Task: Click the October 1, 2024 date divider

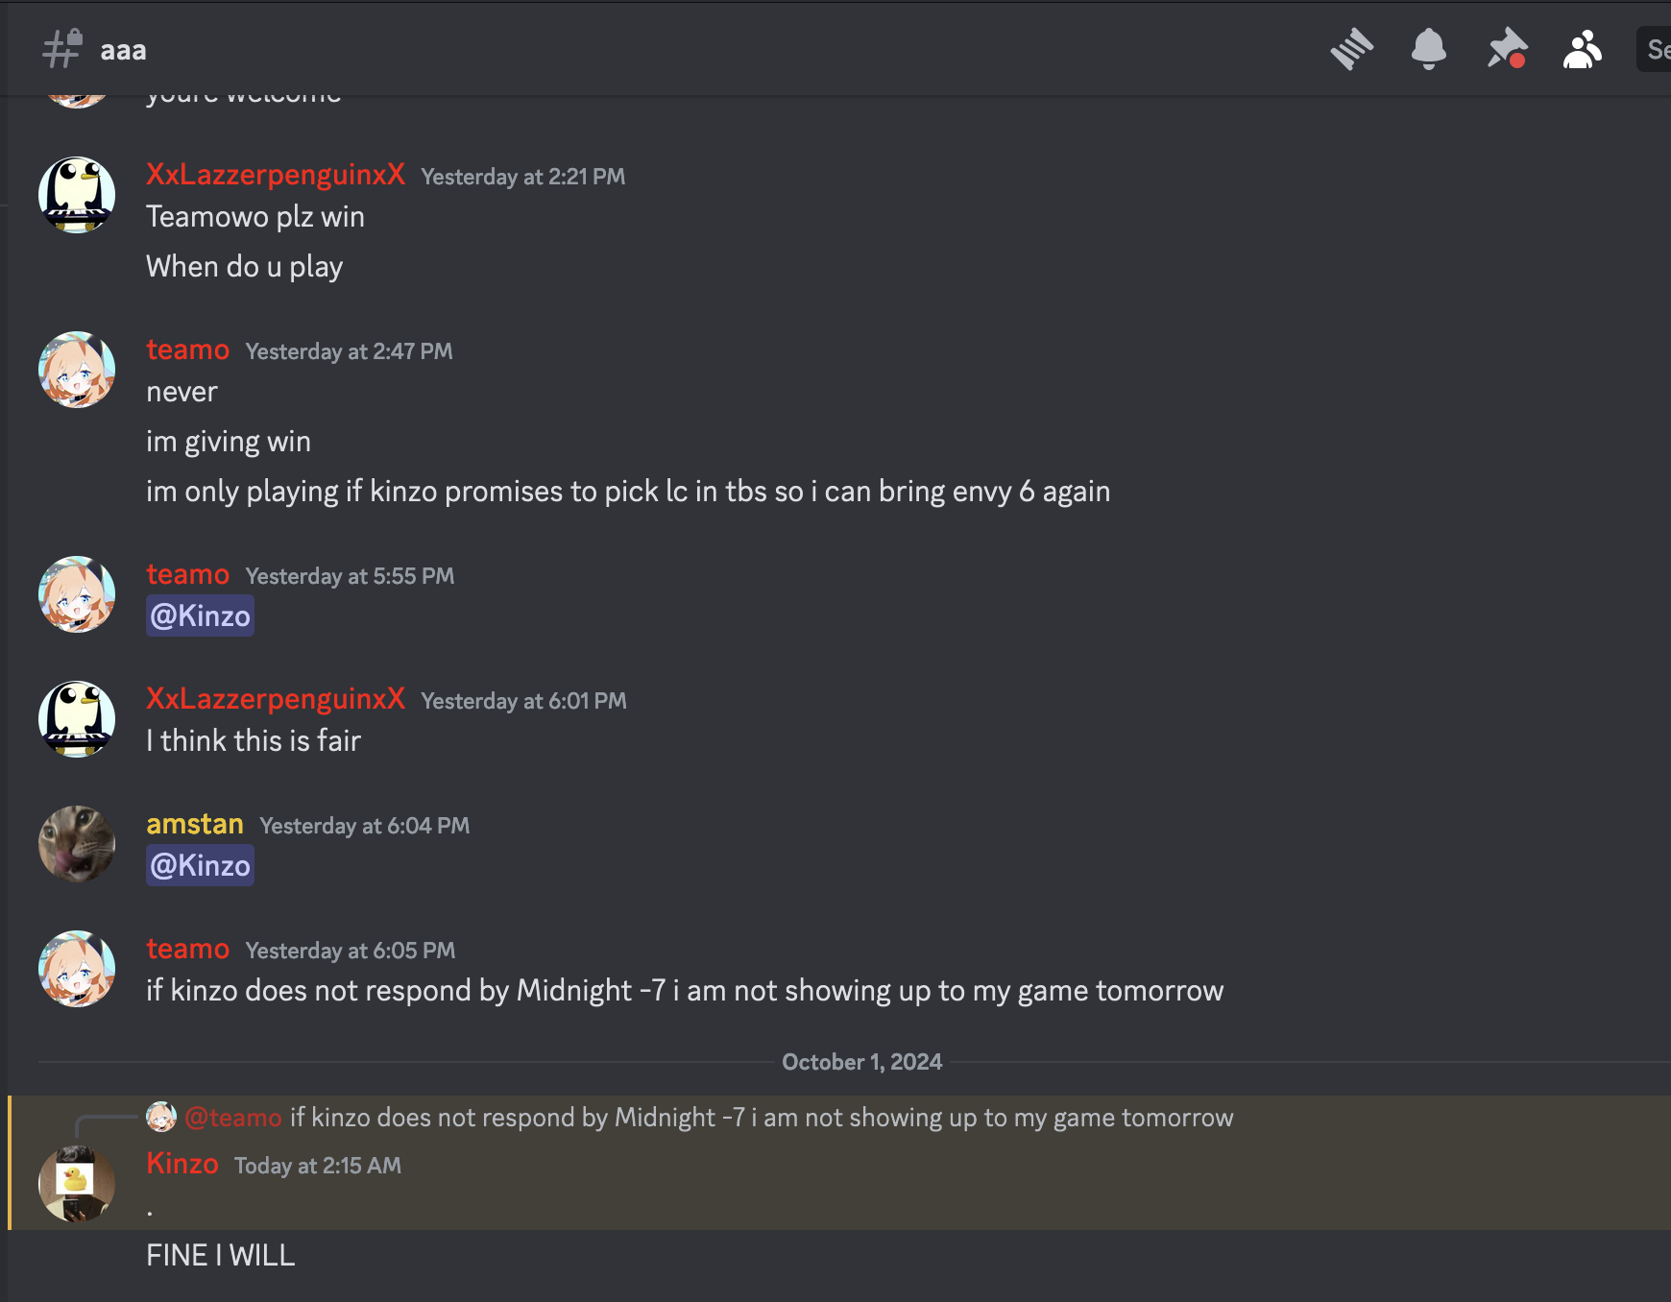Action: click(x=861, y=1062)
